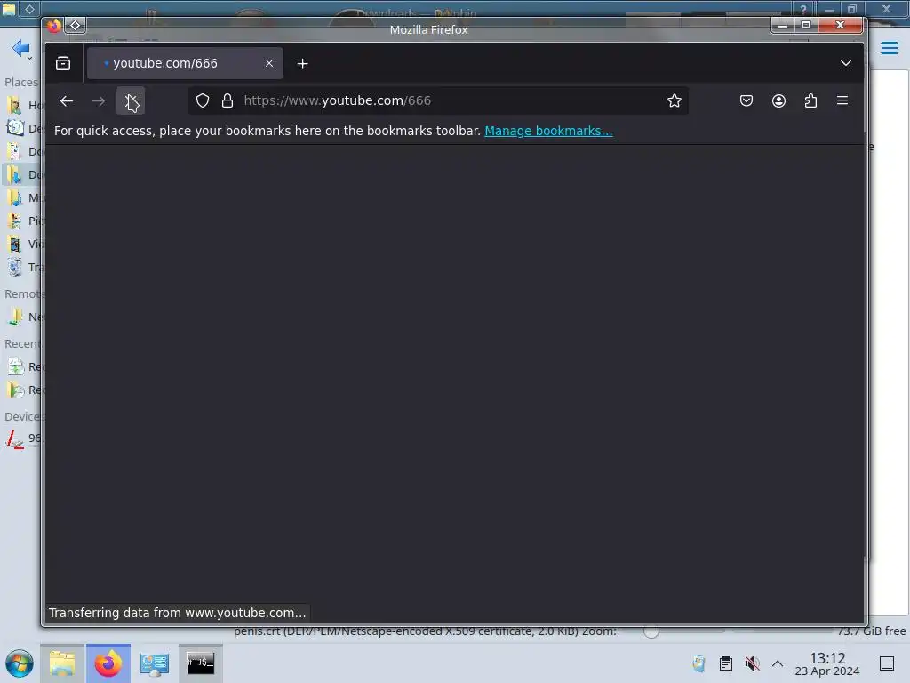Screen dimensions: 910x683
Task: Open the Save to Pocket button
Action: click(x=746, y=101)
